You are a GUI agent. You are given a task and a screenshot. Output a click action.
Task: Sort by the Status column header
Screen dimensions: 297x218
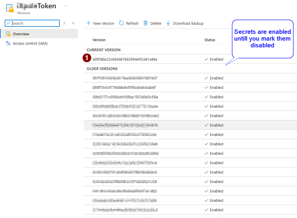pyautogui.click(x=210, y=40)
